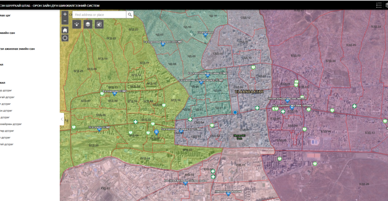
Task: Open the third toolbar widget next to layers
Action: tap(99, 24)
